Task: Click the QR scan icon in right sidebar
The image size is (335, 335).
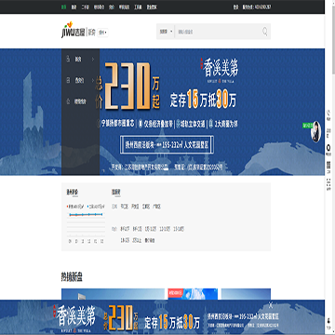Action: (x=328, y=181)
